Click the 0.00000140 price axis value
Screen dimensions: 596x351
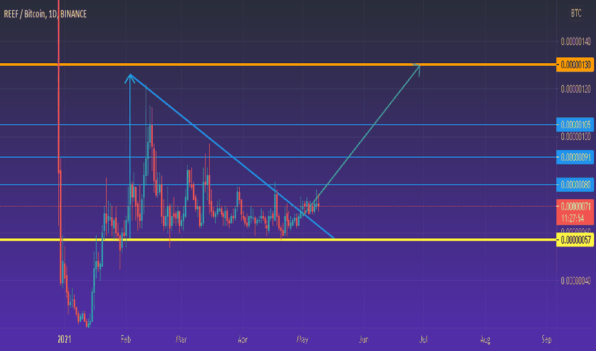pos(576,41)
